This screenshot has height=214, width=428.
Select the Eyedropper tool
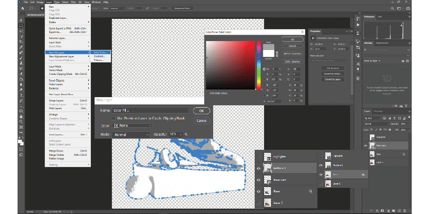(21, 47)
